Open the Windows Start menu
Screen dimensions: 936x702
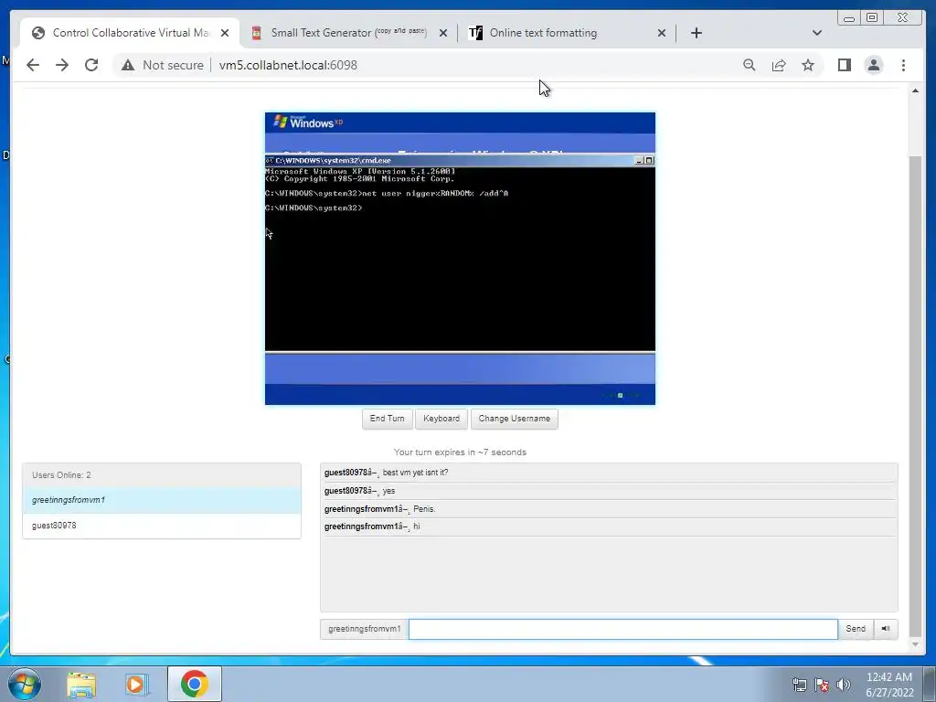pyautogui.click(x=24, y=684)
